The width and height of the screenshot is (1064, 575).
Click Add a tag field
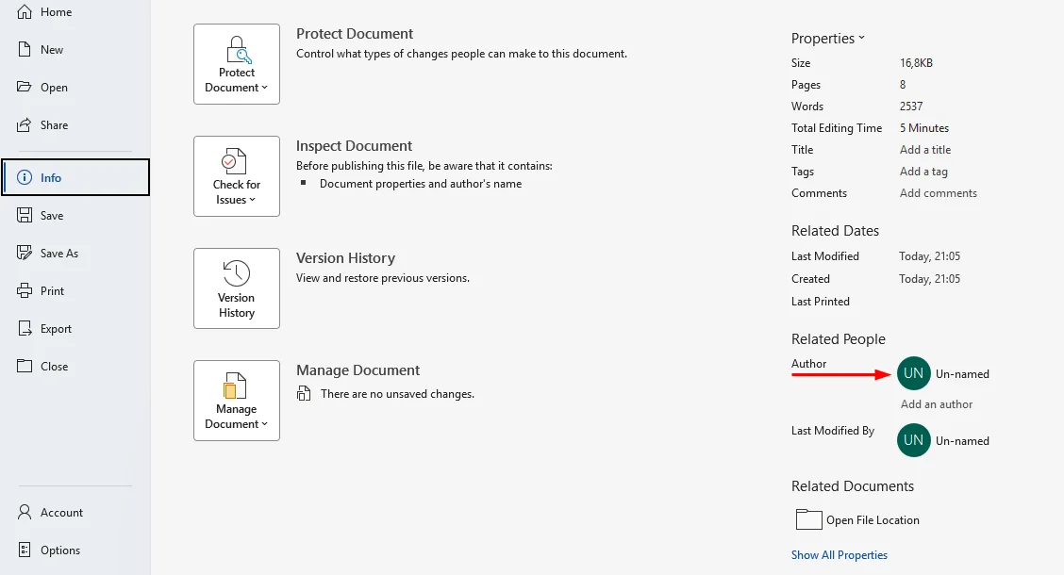point(923,172)
